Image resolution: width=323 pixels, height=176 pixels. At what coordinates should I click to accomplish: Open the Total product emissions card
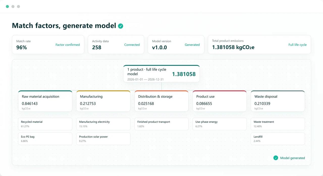click(259, 45)
